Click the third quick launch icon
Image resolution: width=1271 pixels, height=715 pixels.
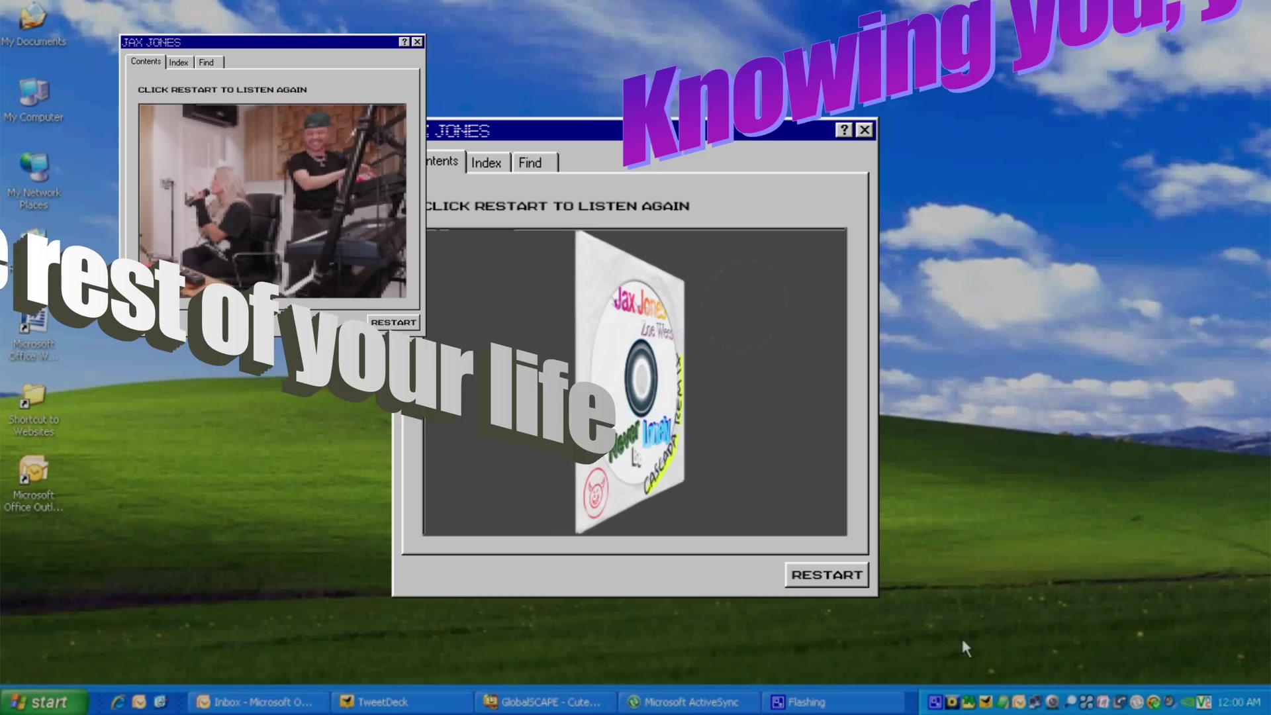(x=160, y=702)
